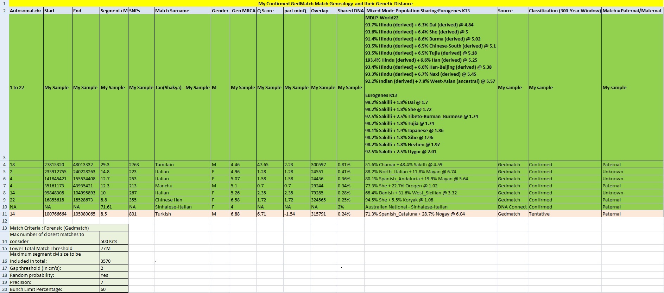Image resolution: width=664 pixels, height=293 pixels.
Task: Click the 'Lower Total Match Threshold' label cell
Action: [x=54, y=248]
